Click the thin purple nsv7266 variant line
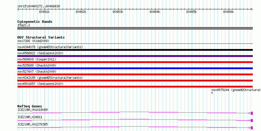 click(135, 44)
